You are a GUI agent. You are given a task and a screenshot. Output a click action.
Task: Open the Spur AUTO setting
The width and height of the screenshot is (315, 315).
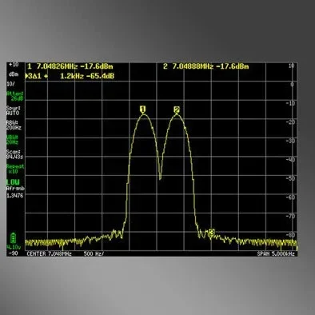coord(13,111)
